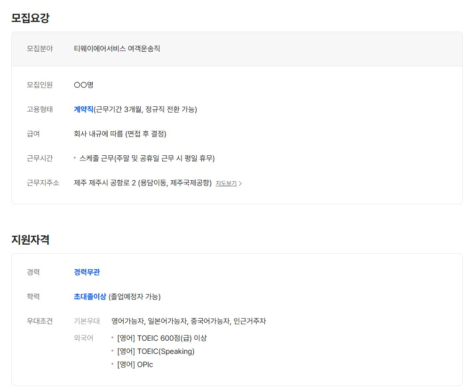Screen dimensions: 476x392
Task: Click the ○○명 recruitment headcount value
Action: click(x=84, y=85)
